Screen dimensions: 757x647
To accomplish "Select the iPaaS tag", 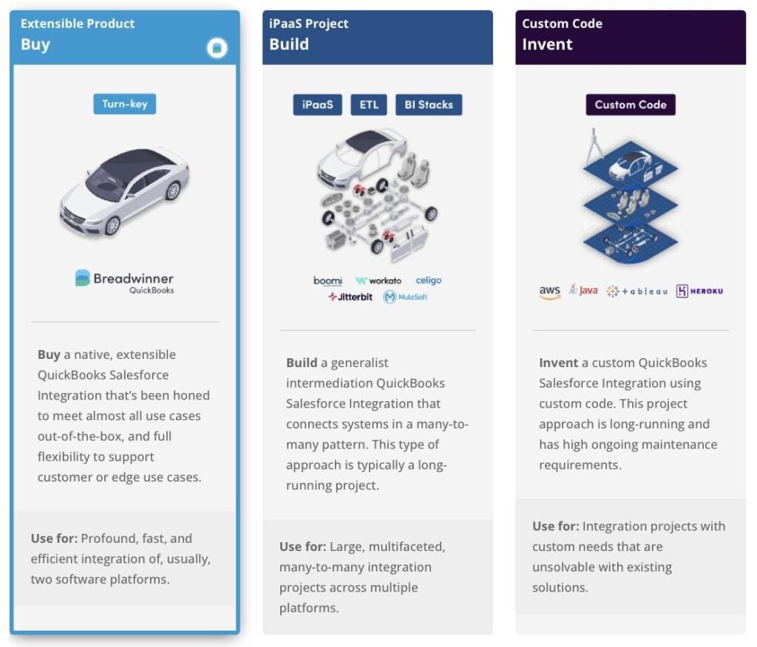I will pyautogui.click(x=318, y=105).
